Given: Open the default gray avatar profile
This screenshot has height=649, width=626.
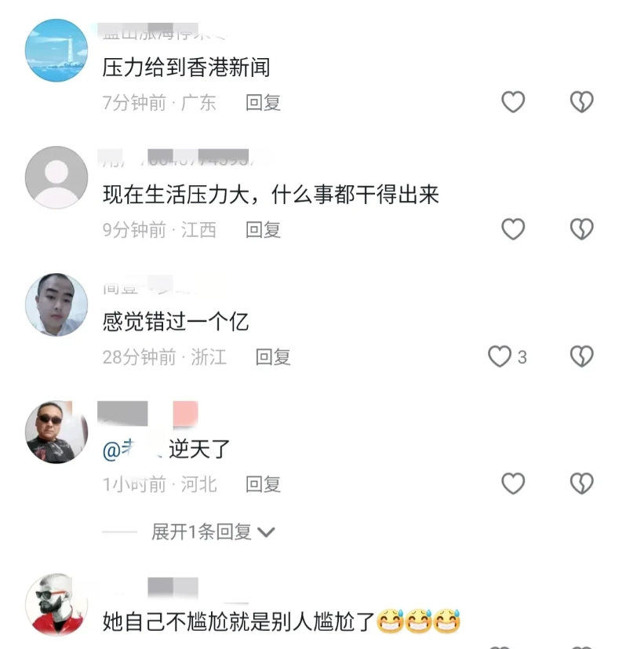Looking at the screenshot, I should click(56, 177).
